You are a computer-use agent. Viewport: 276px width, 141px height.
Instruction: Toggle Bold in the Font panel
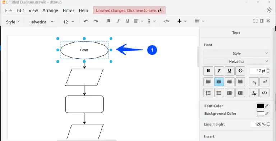(208, 70)
